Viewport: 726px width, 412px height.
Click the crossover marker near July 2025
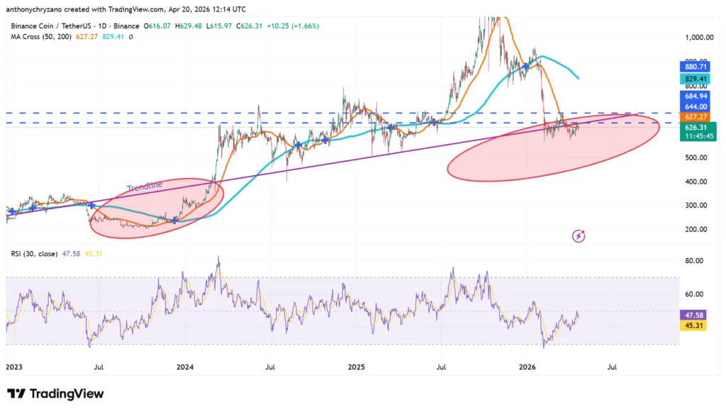point(434,121)
